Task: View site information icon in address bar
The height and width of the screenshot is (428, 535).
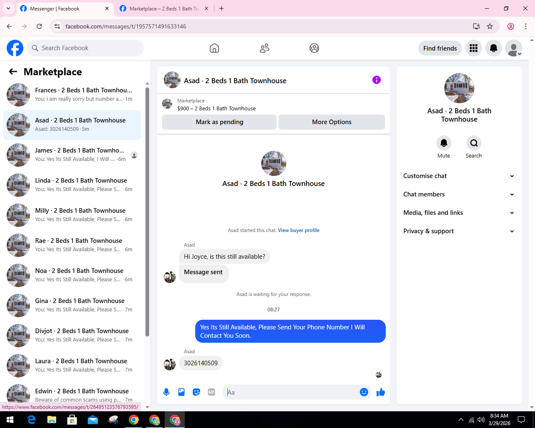Action: pos(58,26)
